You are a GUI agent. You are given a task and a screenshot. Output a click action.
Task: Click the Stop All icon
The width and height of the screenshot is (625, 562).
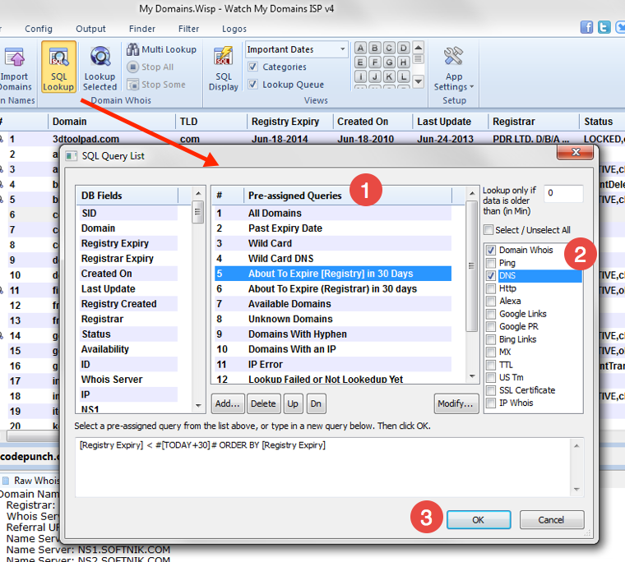coord(150,67)
